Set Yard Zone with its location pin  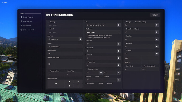(119, 44)
